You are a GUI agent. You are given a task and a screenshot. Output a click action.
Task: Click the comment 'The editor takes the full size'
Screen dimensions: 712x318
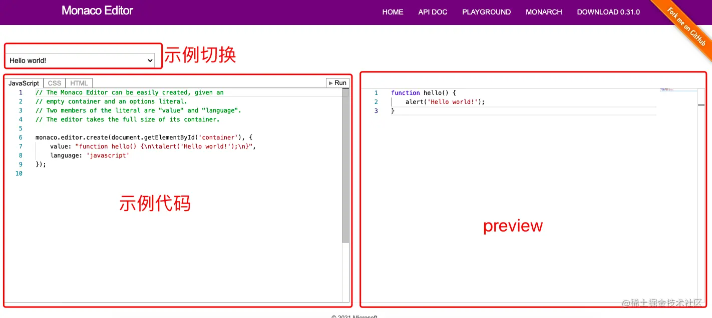[128, 119]
